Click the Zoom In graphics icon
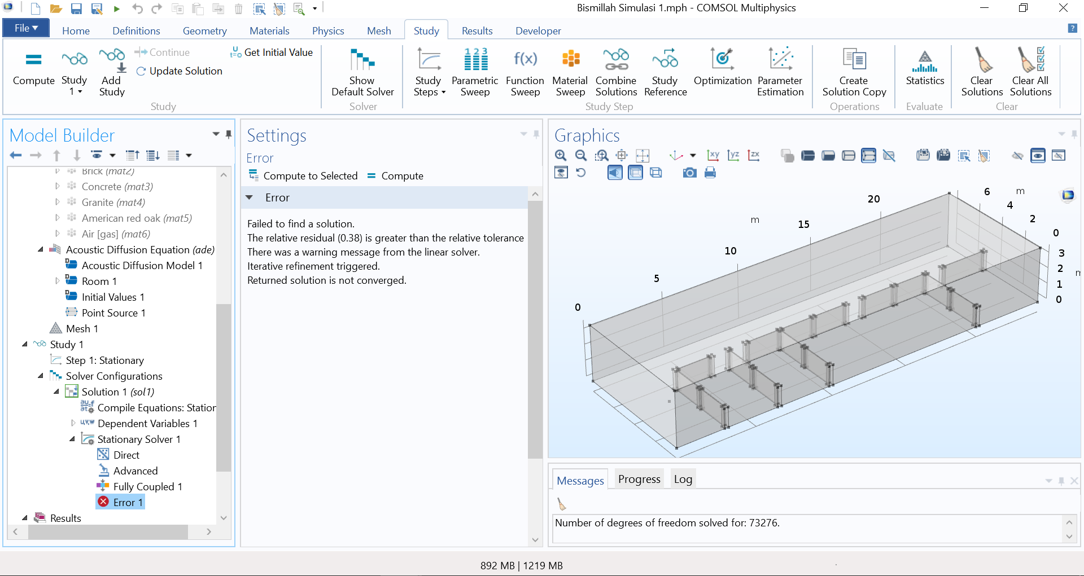The height and width of the screenshot is (576, 1084). (x=561, y=156)
